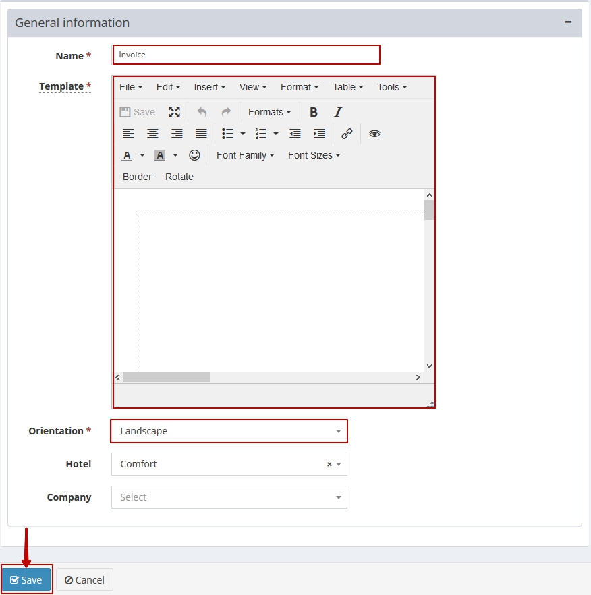This screenshot has width=591, height=595.
Task: Apply text color with A icon
Action: point(127,155)
